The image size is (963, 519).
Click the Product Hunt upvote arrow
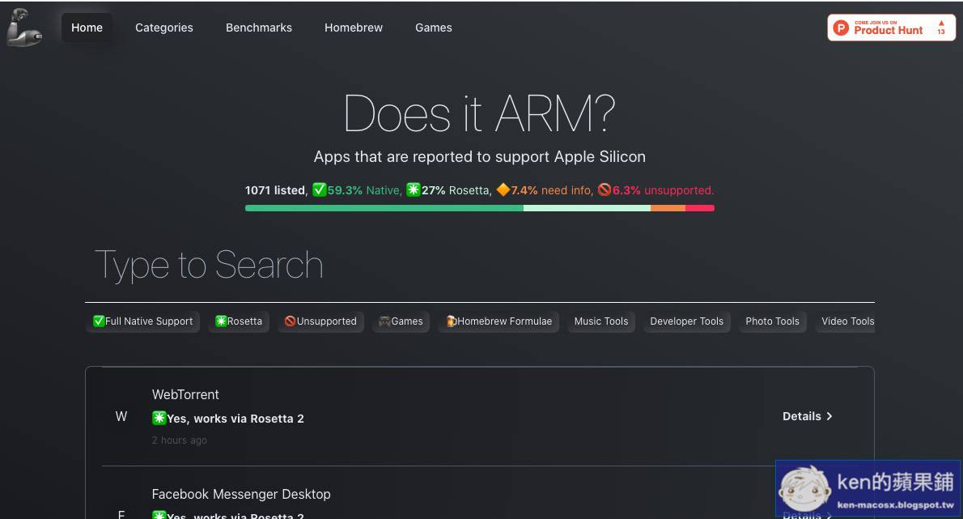tap(941, 23)
